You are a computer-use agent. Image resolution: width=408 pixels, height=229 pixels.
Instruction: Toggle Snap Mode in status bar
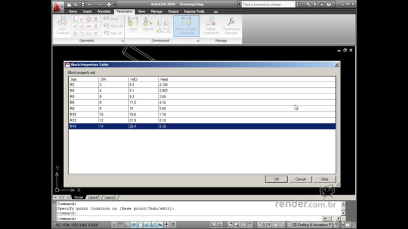click(x=114, y=225)
